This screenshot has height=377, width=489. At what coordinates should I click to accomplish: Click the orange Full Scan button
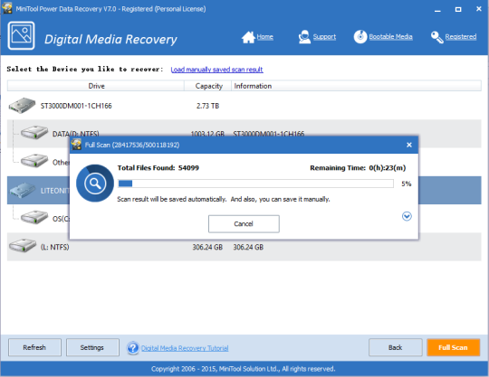pyautogui.click(x=453, y=347)
